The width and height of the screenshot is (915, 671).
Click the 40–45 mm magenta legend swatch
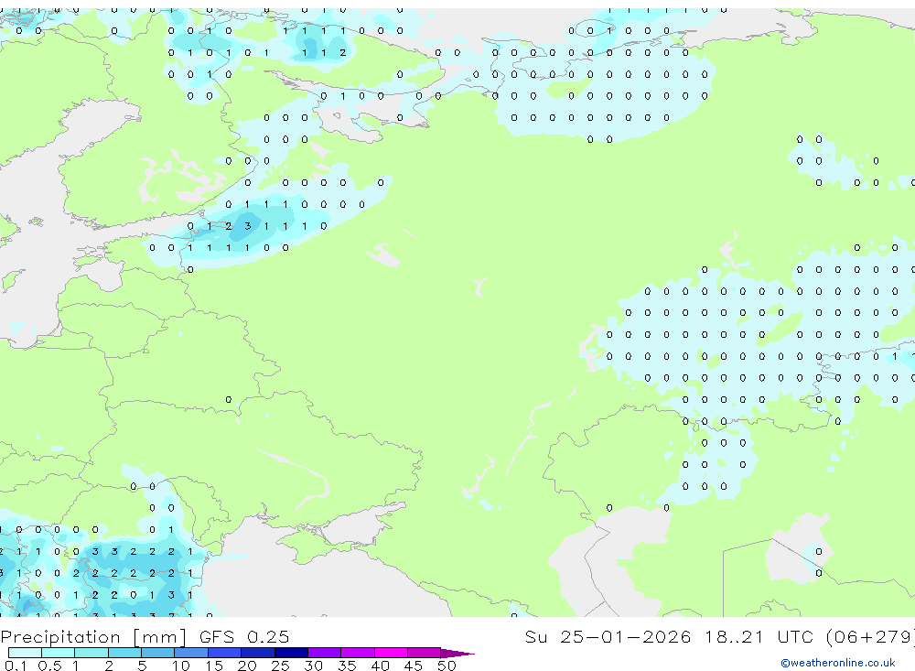391,653
